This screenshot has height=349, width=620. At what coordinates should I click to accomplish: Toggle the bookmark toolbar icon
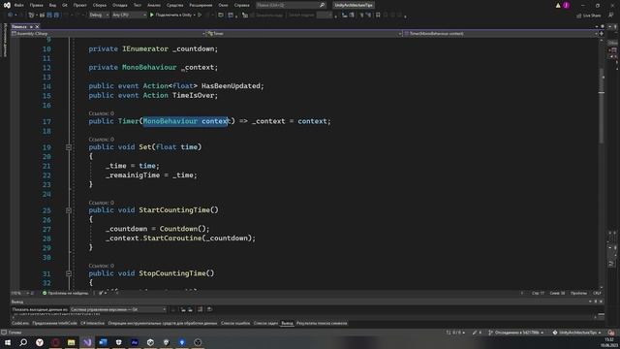pos(378,16)
